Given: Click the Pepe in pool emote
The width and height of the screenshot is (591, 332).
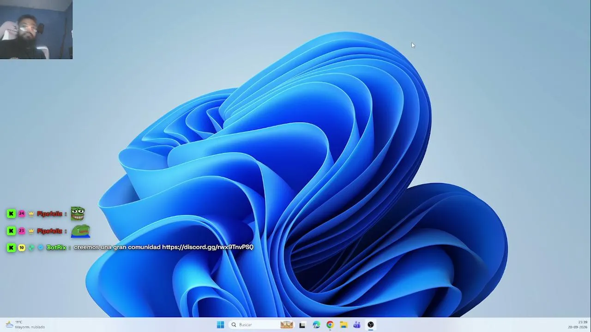Looking at the screenshot, I should pos(80,231).
